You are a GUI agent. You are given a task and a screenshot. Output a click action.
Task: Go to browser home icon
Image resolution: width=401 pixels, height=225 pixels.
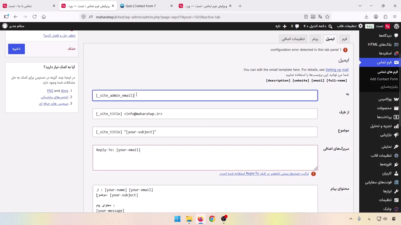click(x=44, y=17)
